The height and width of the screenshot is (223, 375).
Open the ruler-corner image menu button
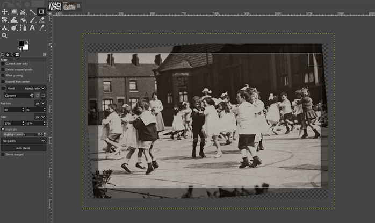50,13
